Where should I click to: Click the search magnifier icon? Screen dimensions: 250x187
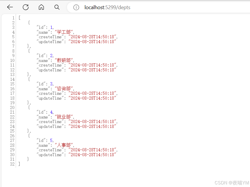point(57,7)
